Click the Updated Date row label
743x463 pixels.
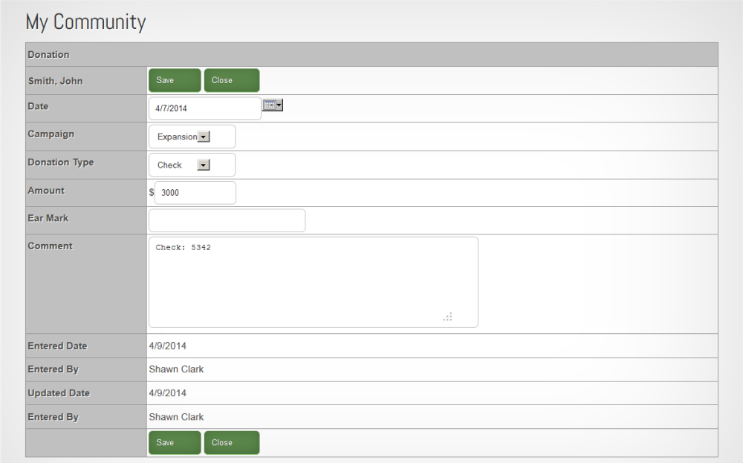point(59,393)
